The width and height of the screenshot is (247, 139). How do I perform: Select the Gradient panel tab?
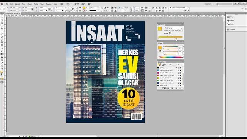(161, 25)
